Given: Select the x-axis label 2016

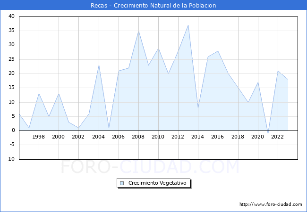Looking at the screenshot, I should [x=218, y=137].
